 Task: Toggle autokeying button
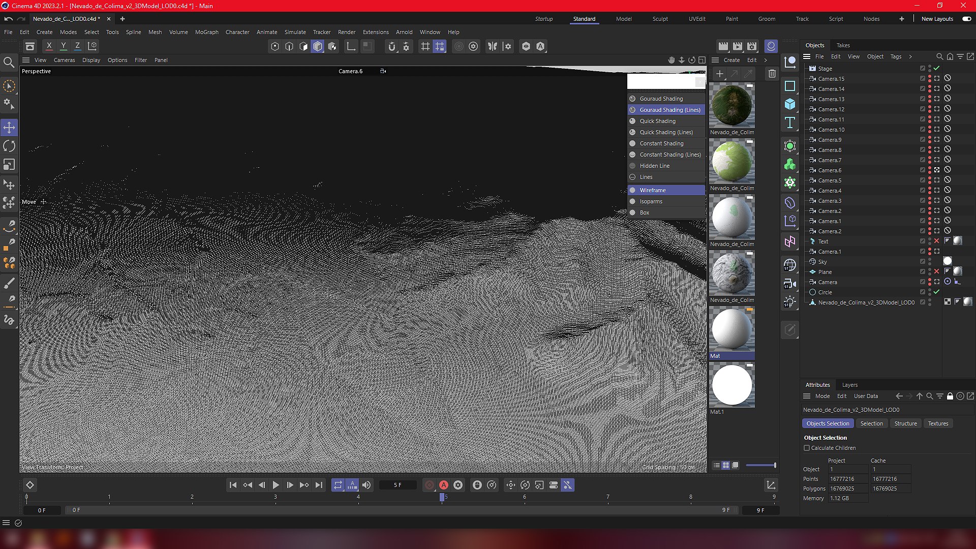(444, 485)
